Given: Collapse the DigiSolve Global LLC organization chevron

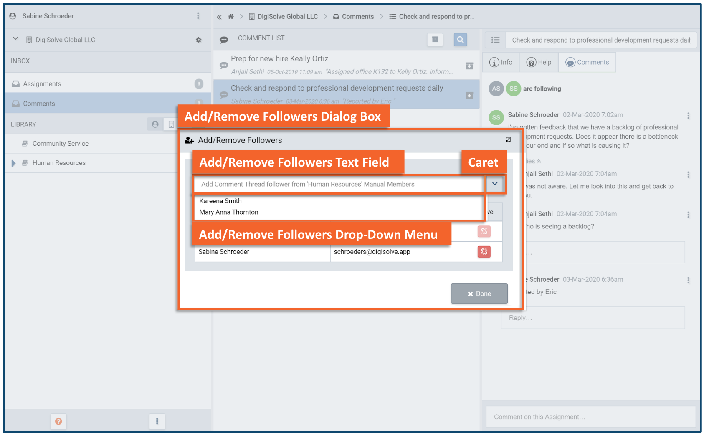Looking at the screenshot, I should coord(15,39).
